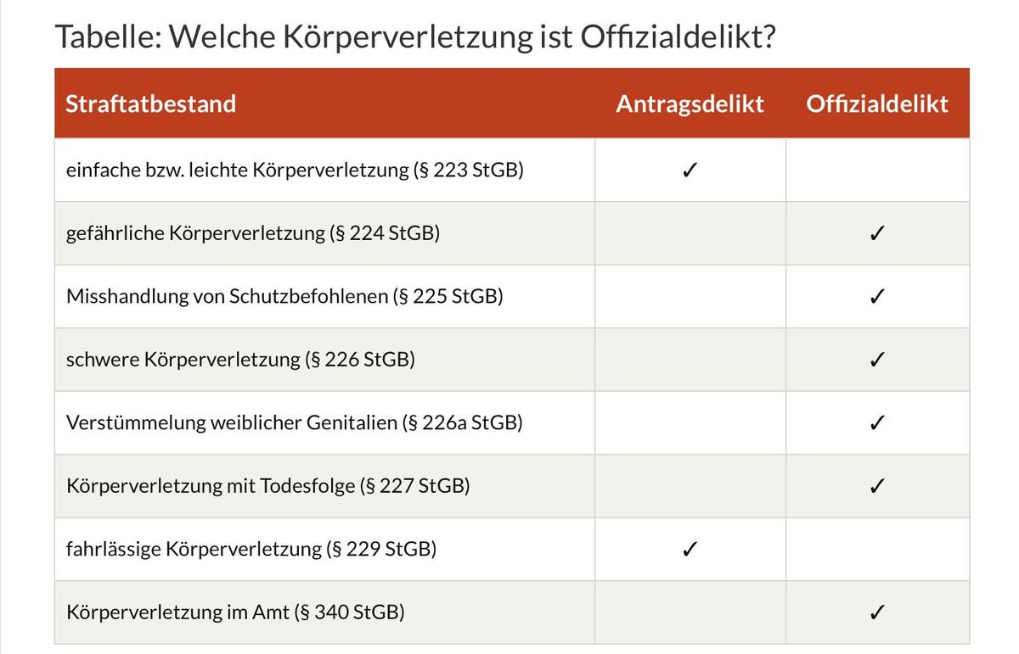1019x654 pixels.
Task: Click the checkmark in the § 226a StGB row
Action: 877,423
